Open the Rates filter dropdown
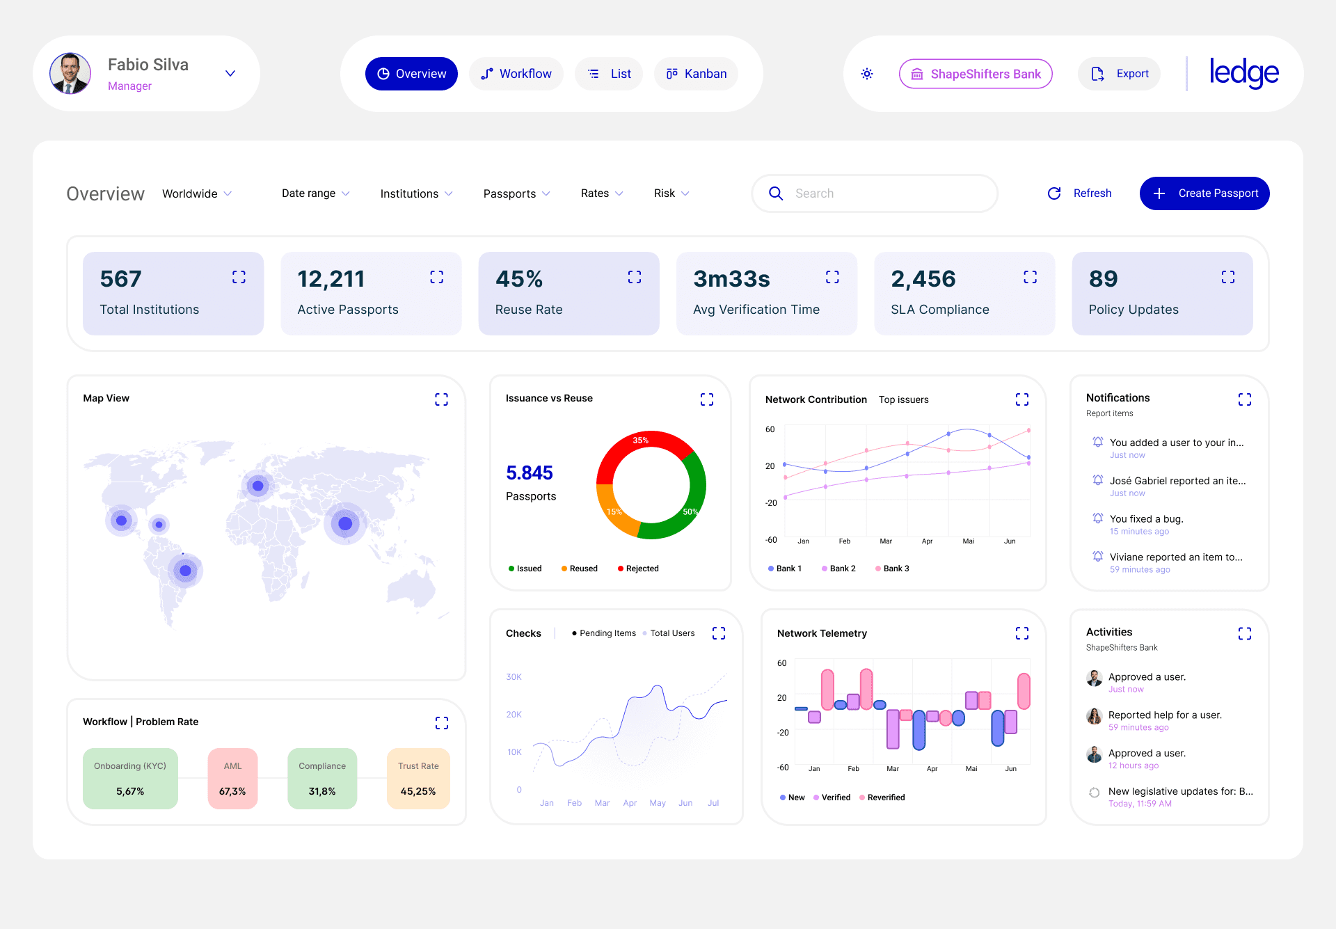The width and height of the screenshot is (1336, 929). (x=602, y=193)
